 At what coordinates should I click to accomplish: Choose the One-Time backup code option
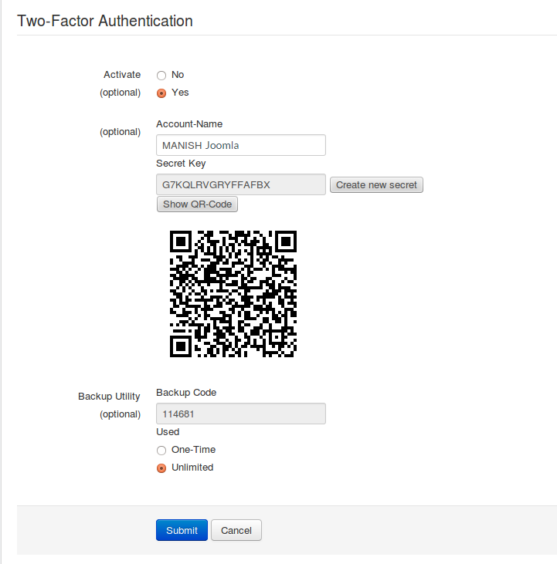point(161,450)
